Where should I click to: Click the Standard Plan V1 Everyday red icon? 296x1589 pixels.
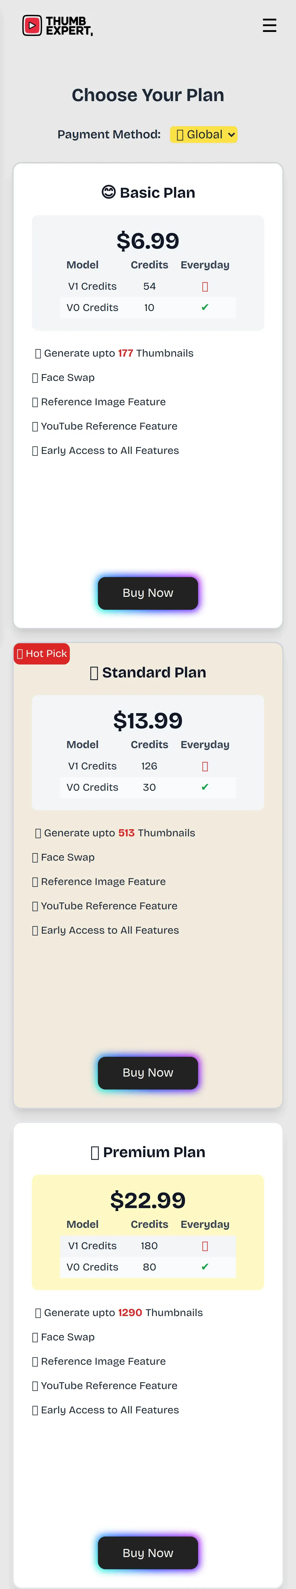click(205, 766)
